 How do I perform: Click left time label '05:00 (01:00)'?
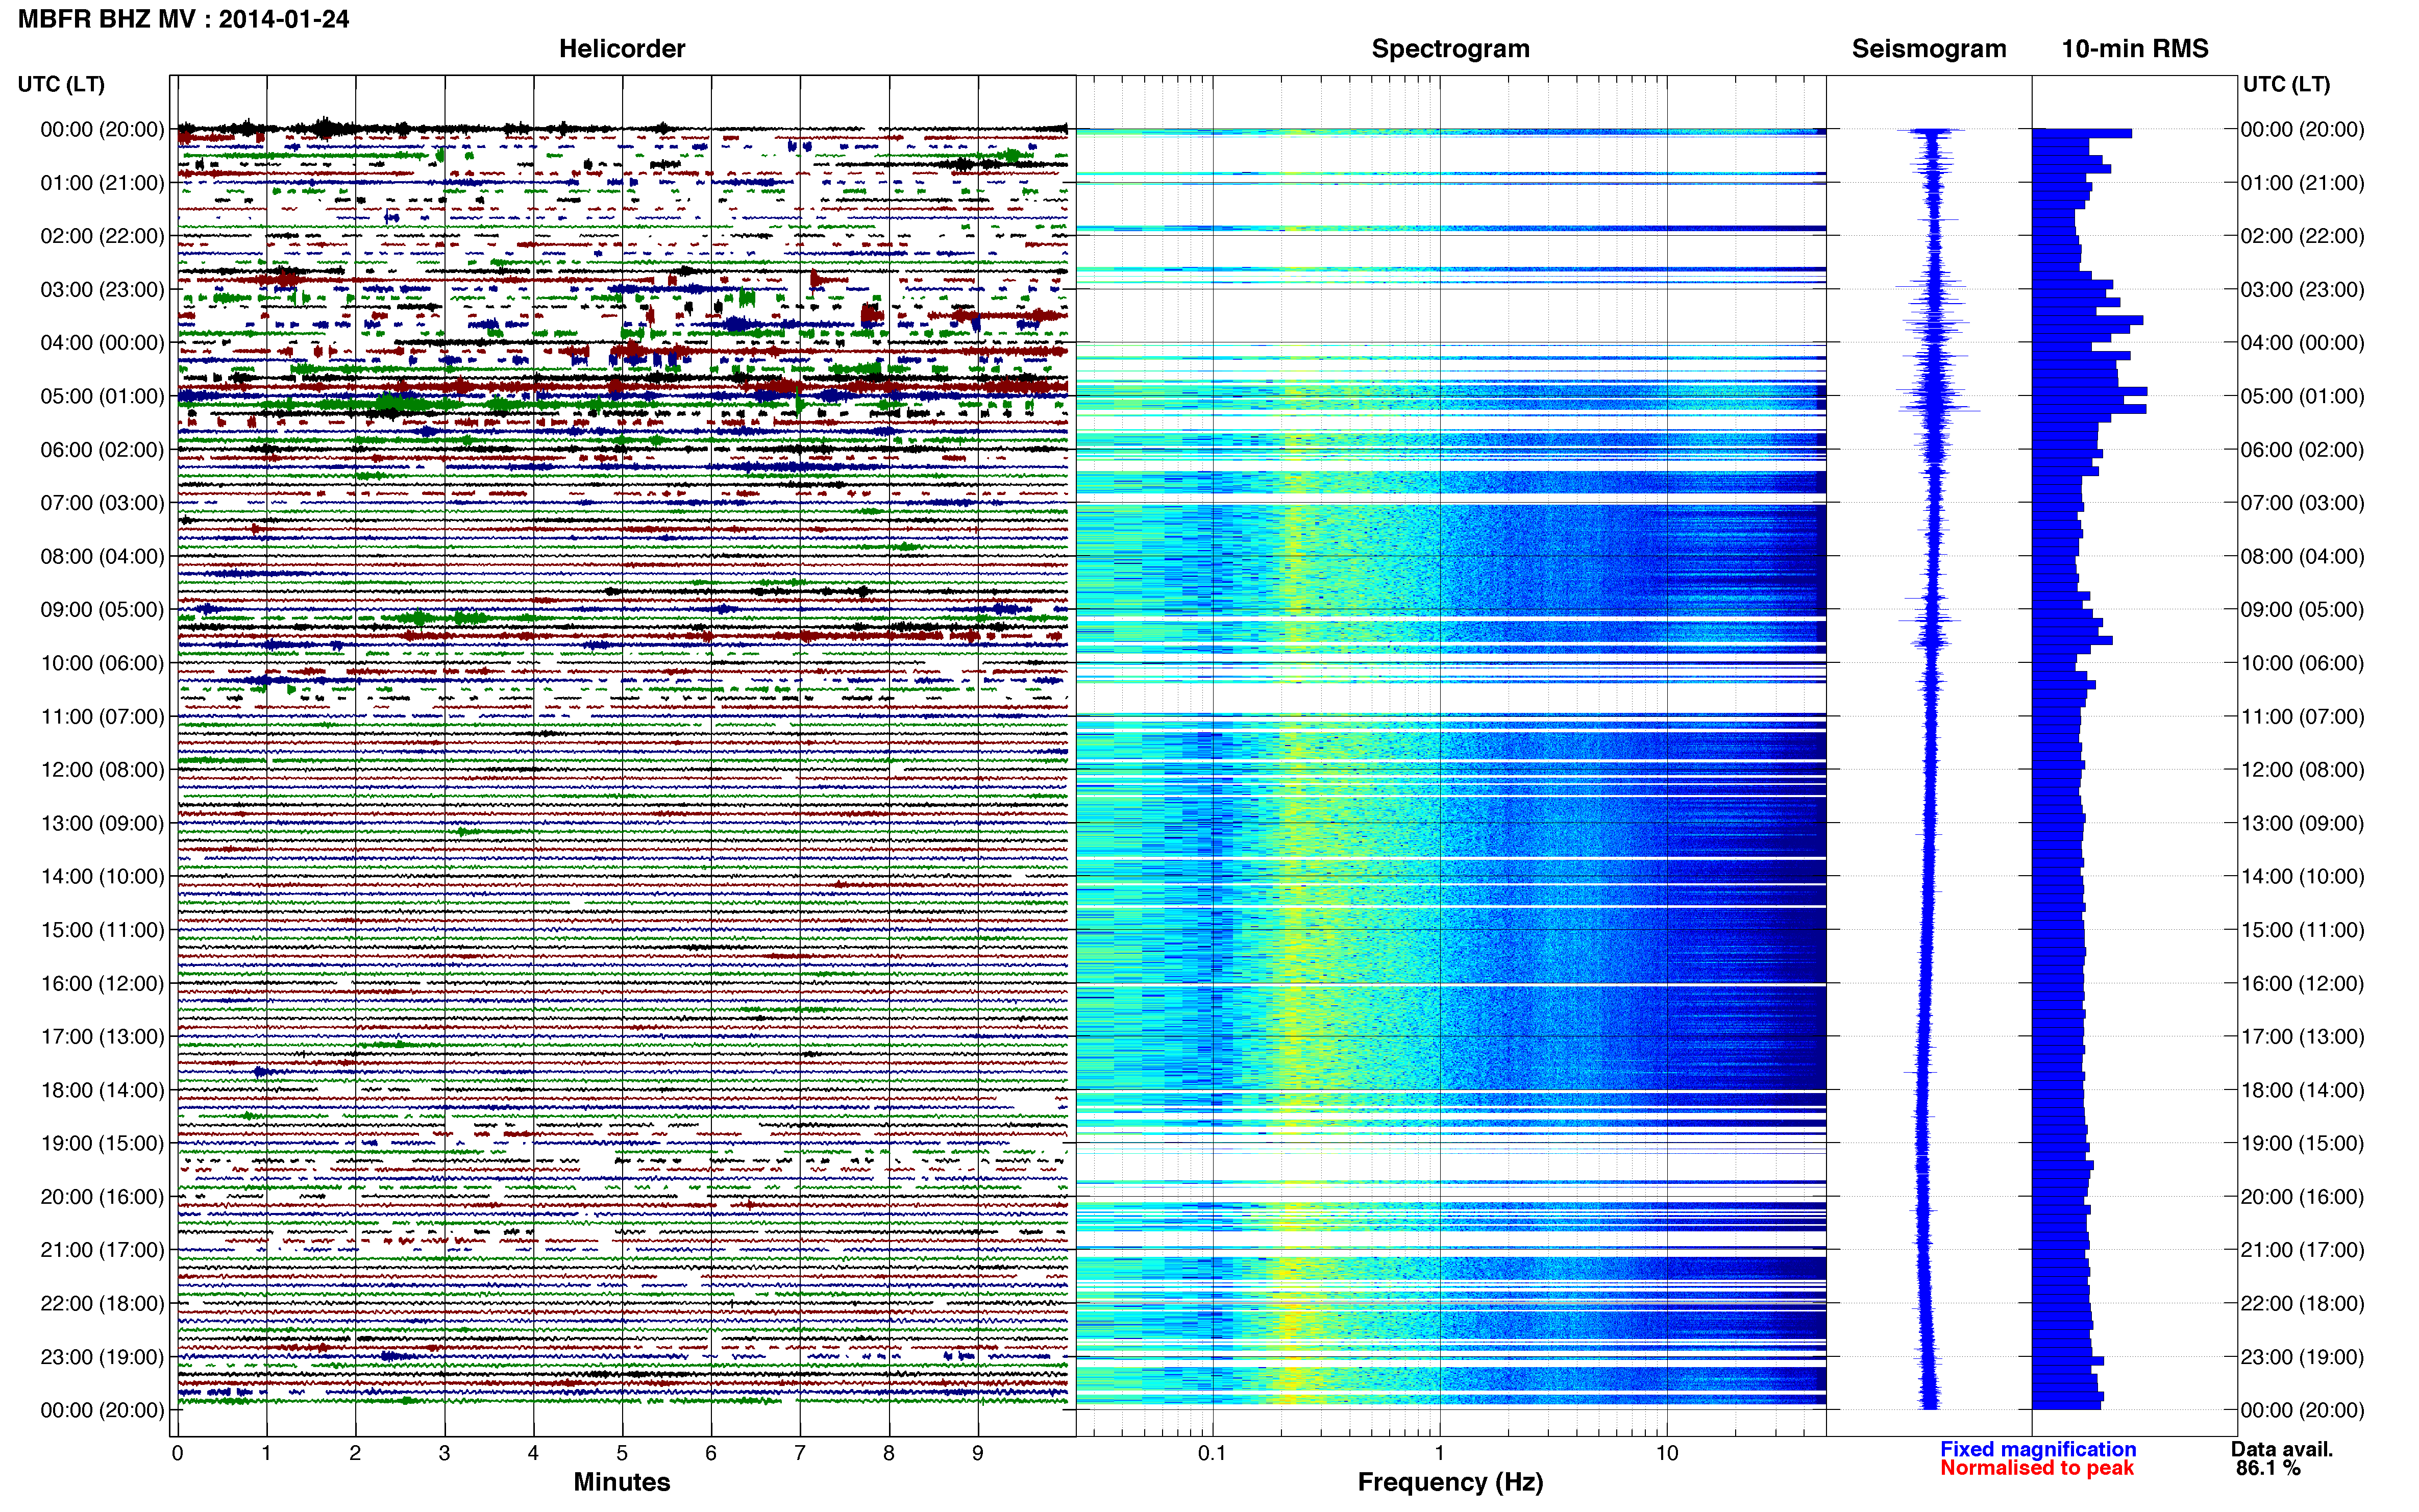point(102,396)
